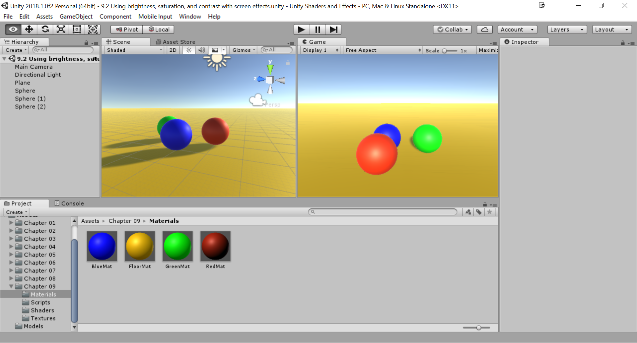This screenshot has height=343, width=637.
Task: Select the Scale tool icon
Action: pyautogui.click(x=61, y=29)
